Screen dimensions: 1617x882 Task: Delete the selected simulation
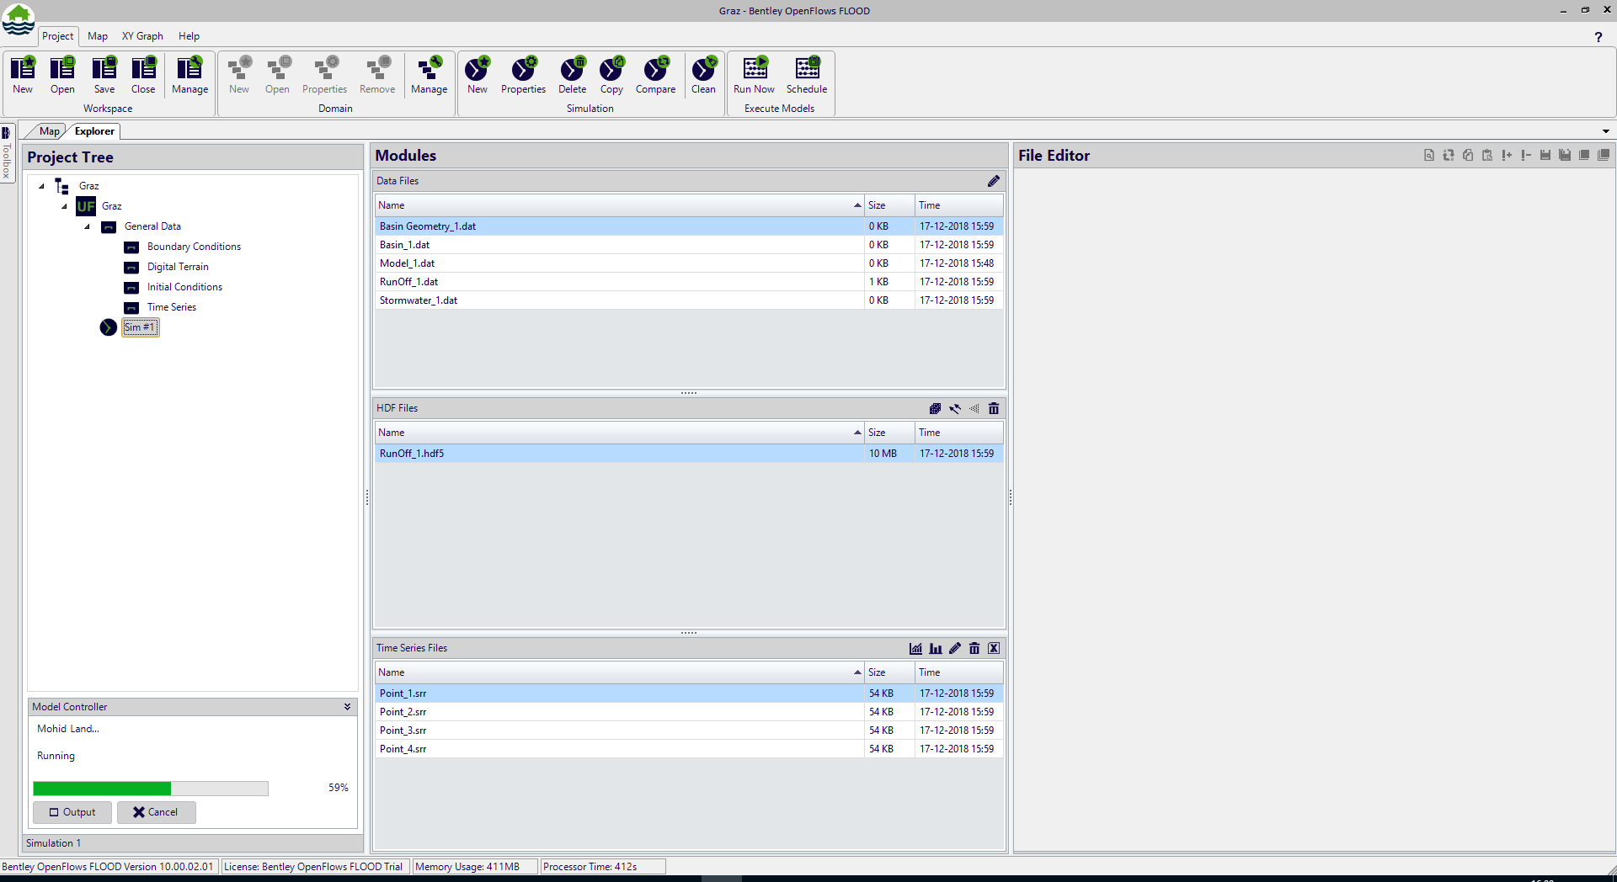[572, 75]
